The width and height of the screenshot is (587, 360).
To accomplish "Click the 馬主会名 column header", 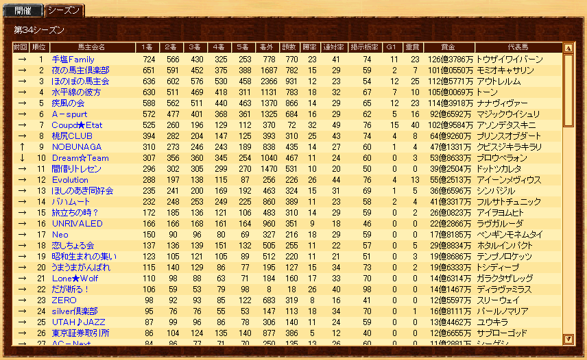I will 91,47.
